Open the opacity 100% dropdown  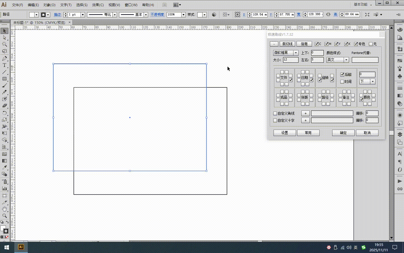pyautogui.click(x=183, y=15)
